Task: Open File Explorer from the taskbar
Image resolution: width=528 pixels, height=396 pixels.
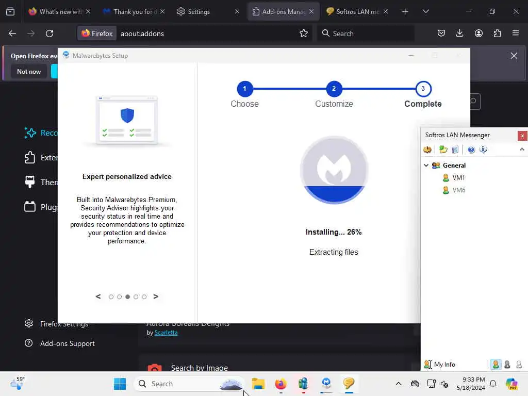Action: [258, 384]
